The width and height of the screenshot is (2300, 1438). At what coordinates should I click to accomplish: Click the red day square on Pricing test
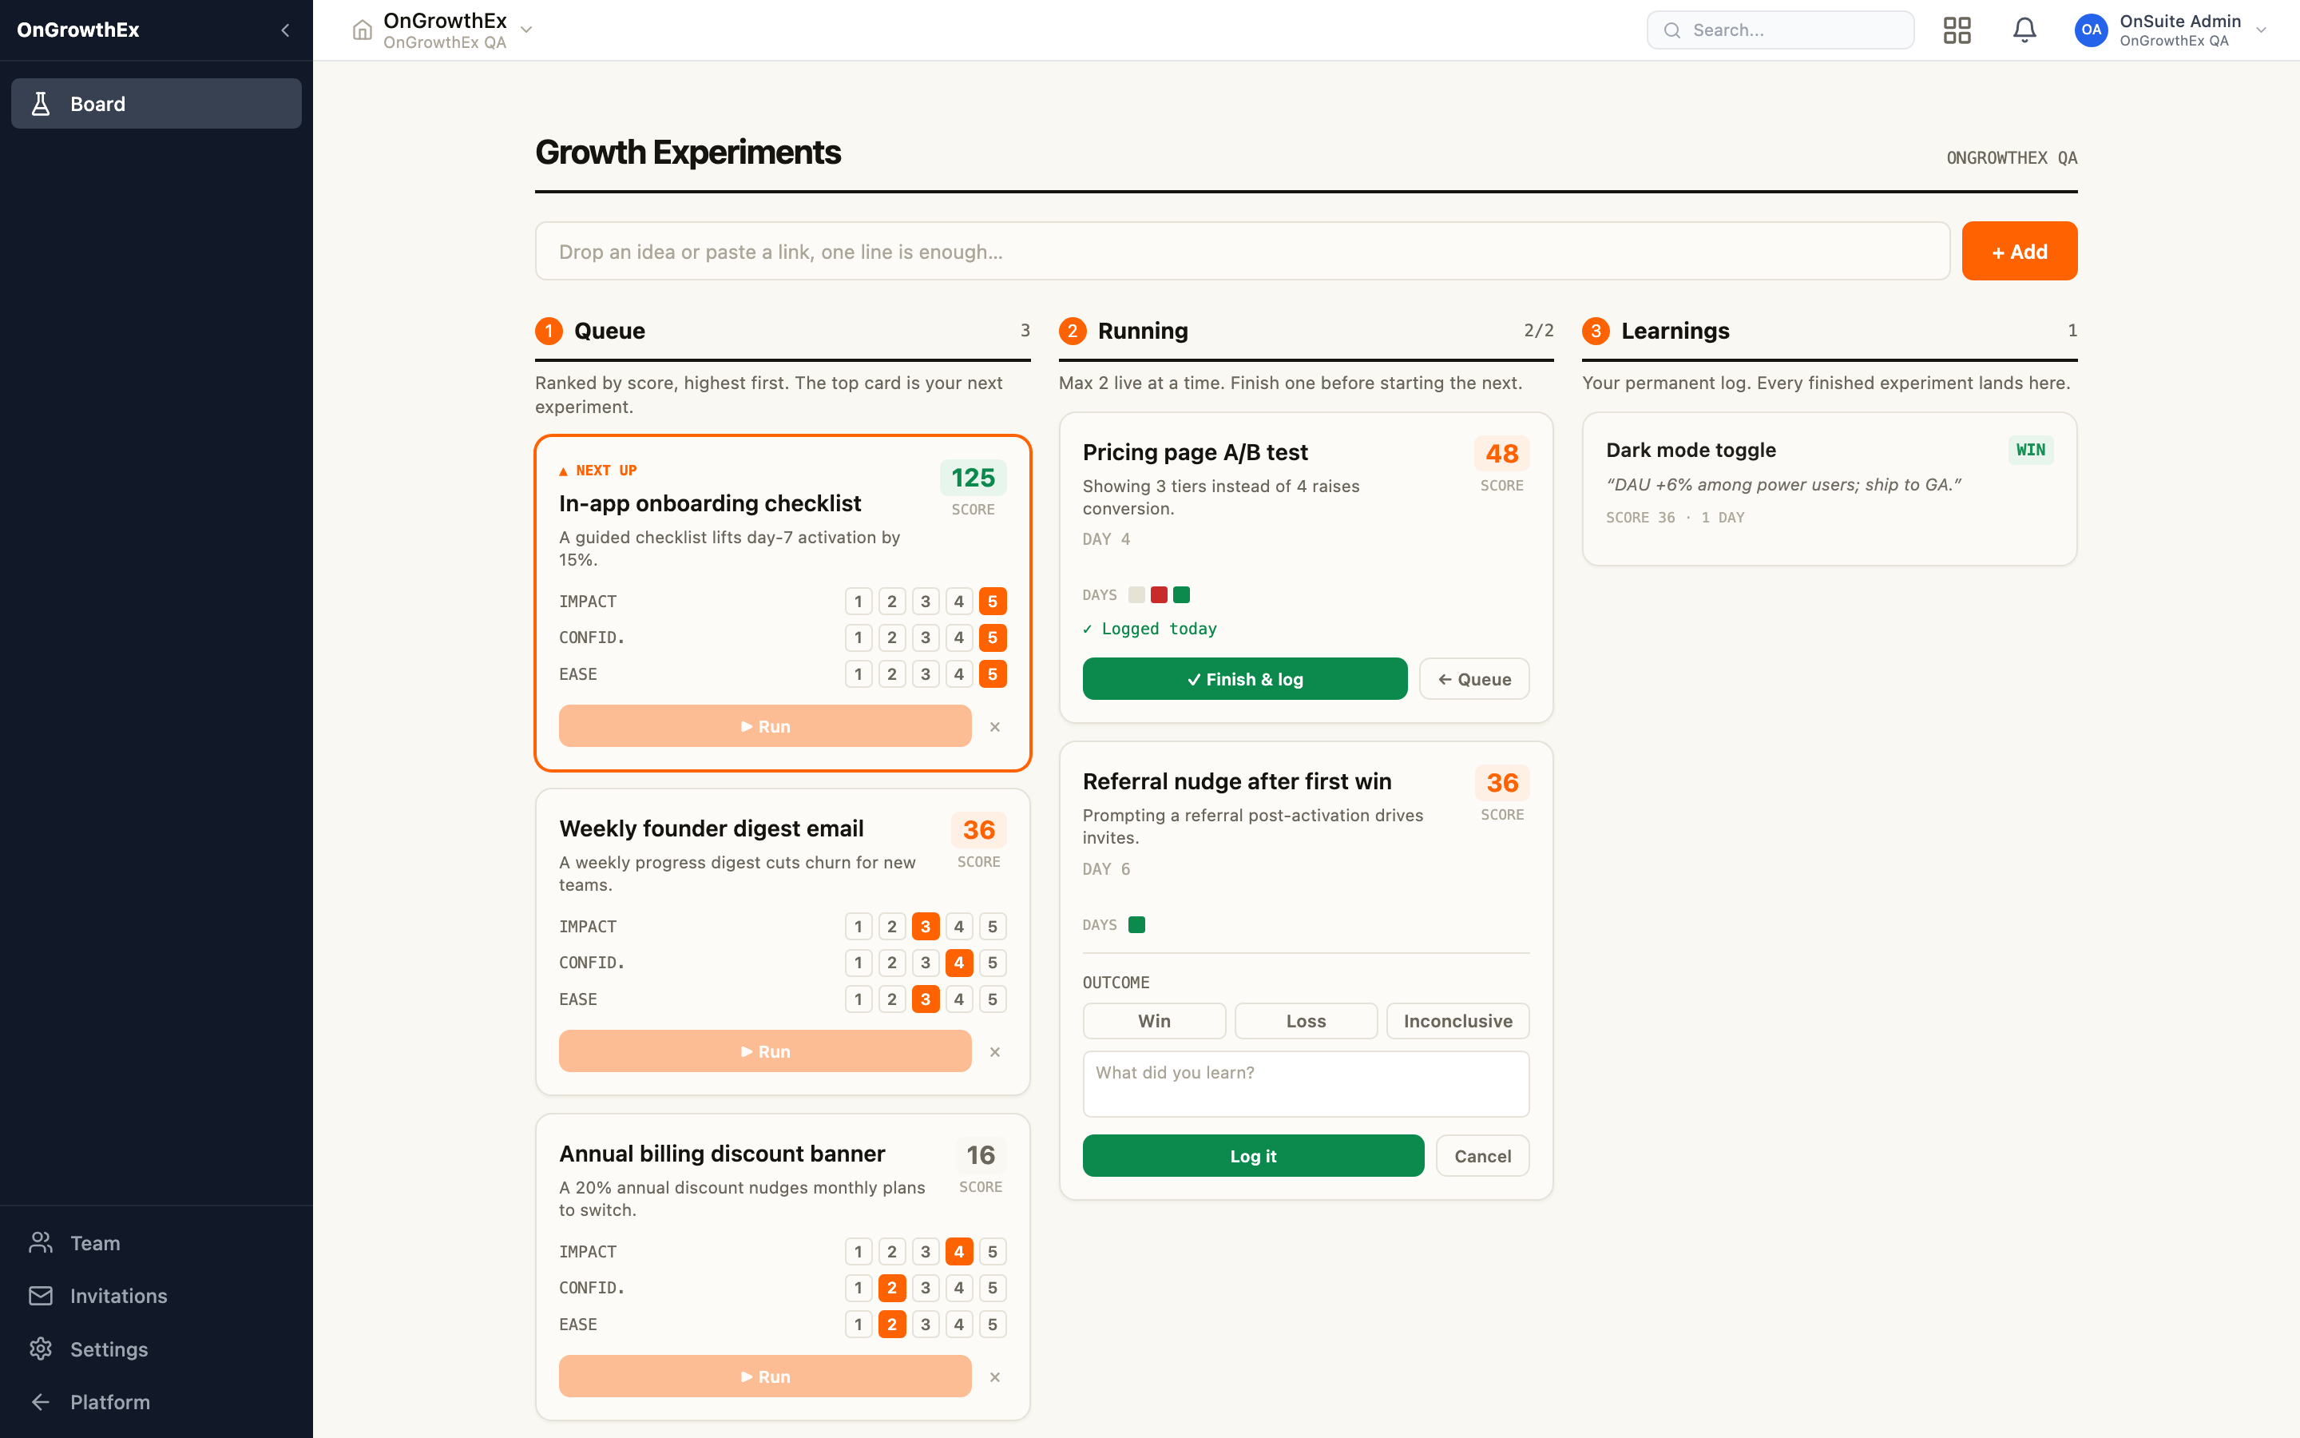click(x=1159, y=594)
